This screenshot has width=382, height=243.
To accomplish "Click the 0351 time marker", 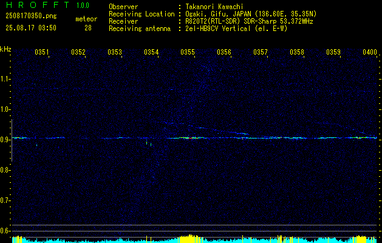I will click(x=42, y=52).
